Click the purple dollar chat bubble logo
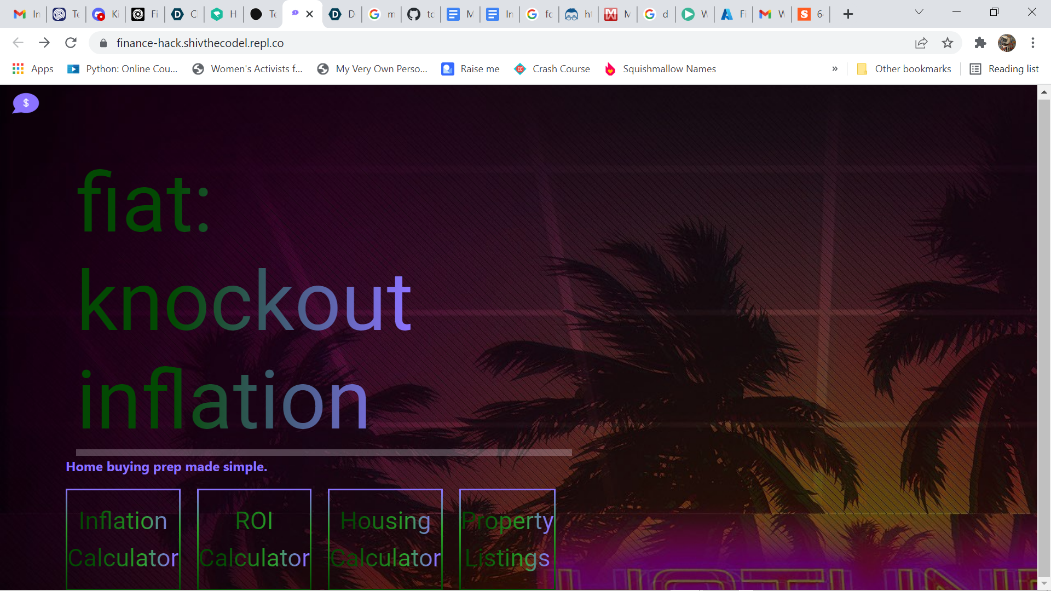The image size is (1051, 591). (26, 103)
